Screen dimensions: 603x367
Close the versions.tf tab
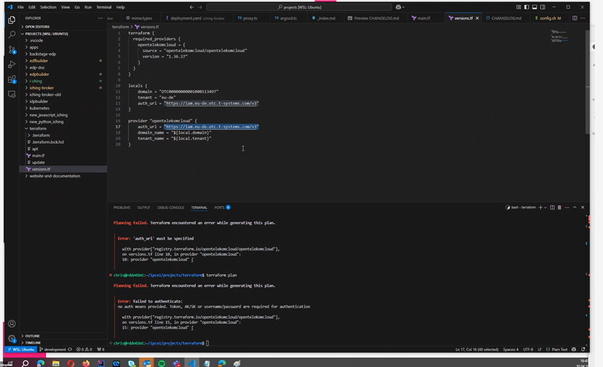pos(477,18)
